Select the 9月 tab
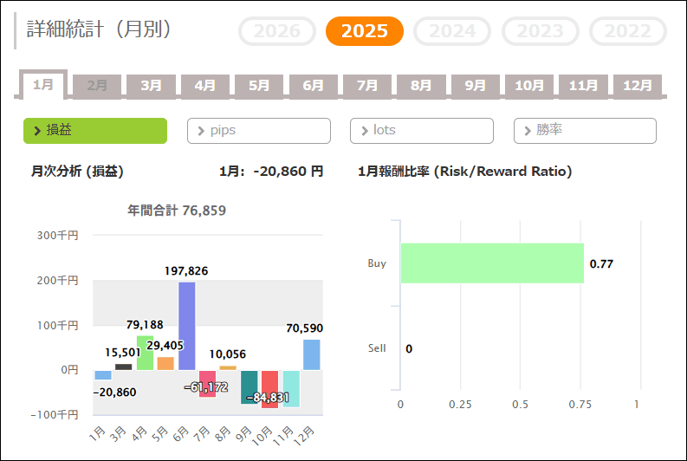 point(475,85)
